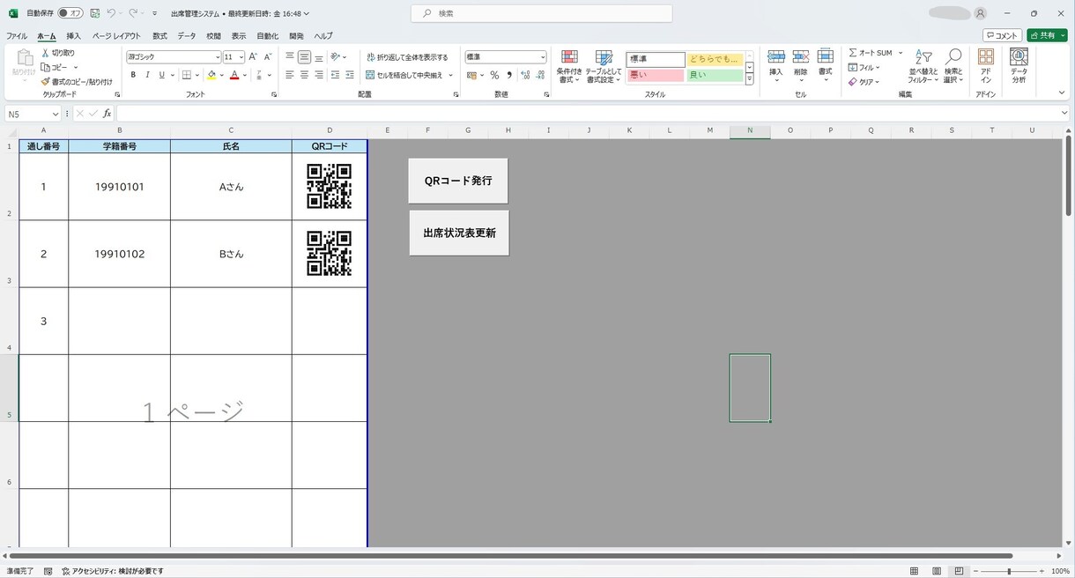The image size is (1075, 578).
Task: Click the decrease indent icon
Action: point(336,75)
